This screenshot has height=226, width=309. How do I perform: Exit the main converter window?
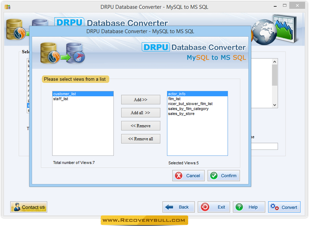pyautogui.click(x=214, y=207)
